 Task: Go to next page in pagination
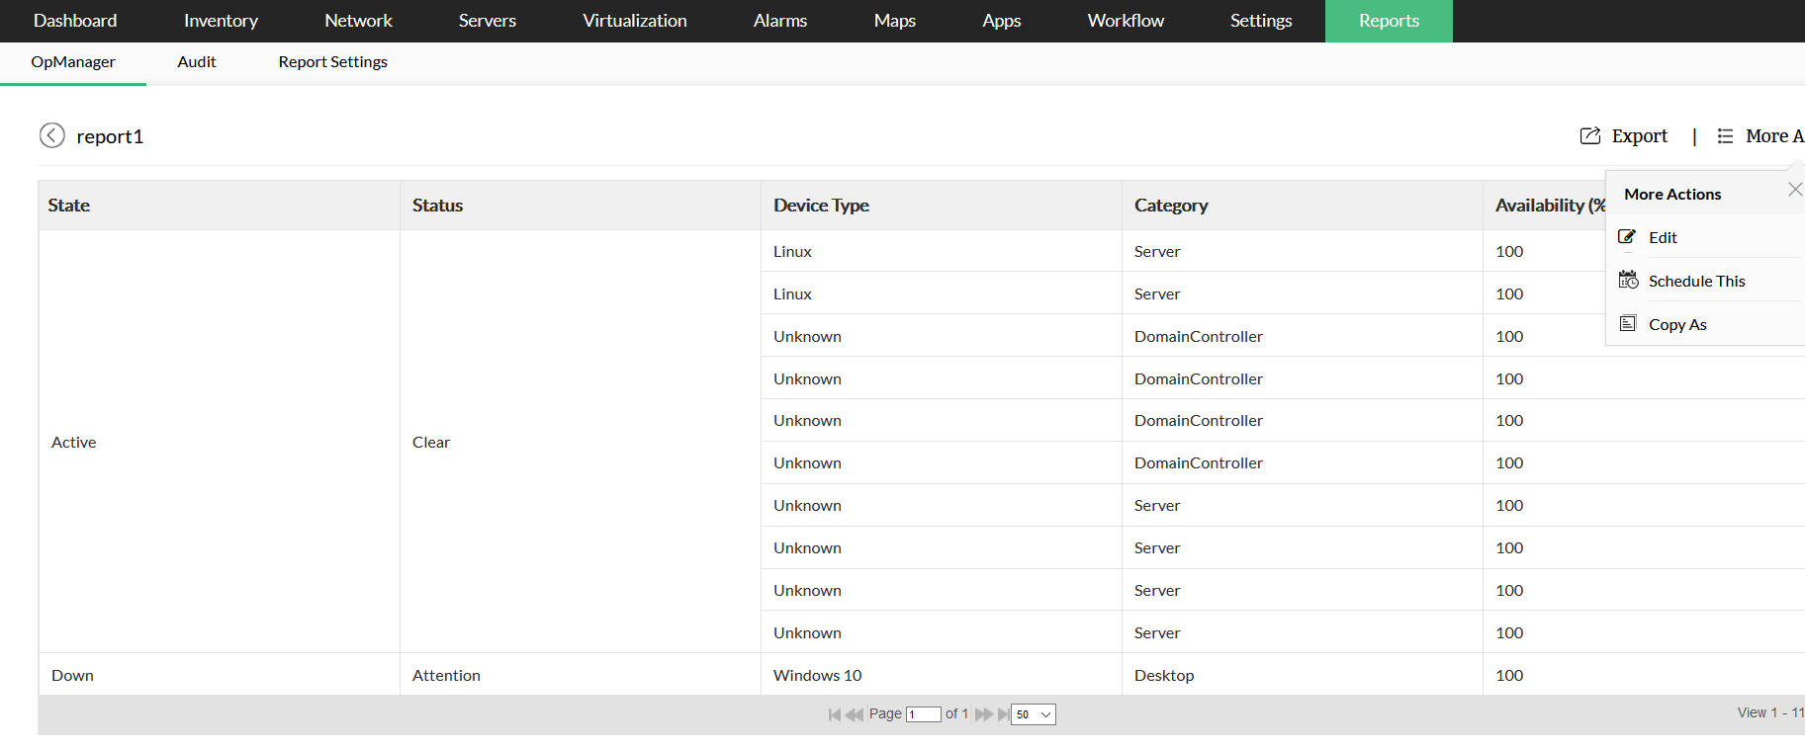click(x=983, y=714)
